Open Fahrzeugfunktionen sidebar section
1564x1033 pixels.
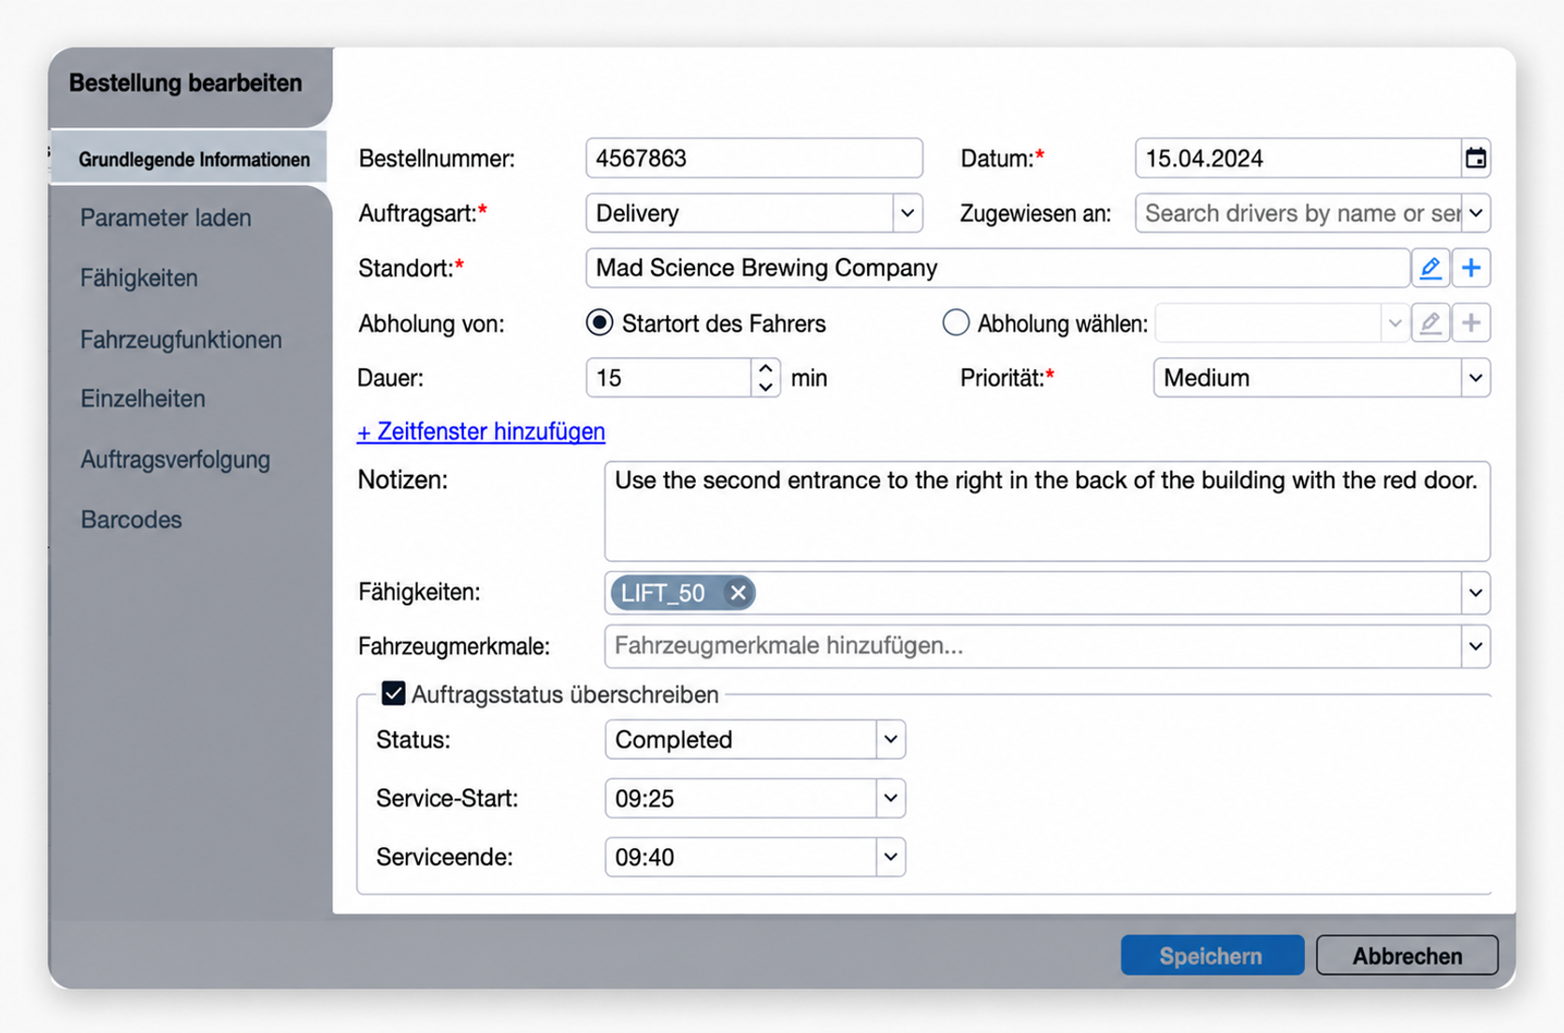pyautogui.click(x=181, y=339)
